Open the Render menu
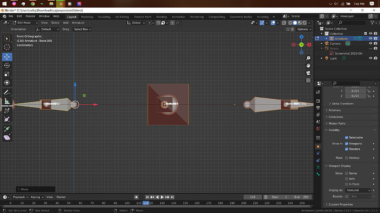 30,16
